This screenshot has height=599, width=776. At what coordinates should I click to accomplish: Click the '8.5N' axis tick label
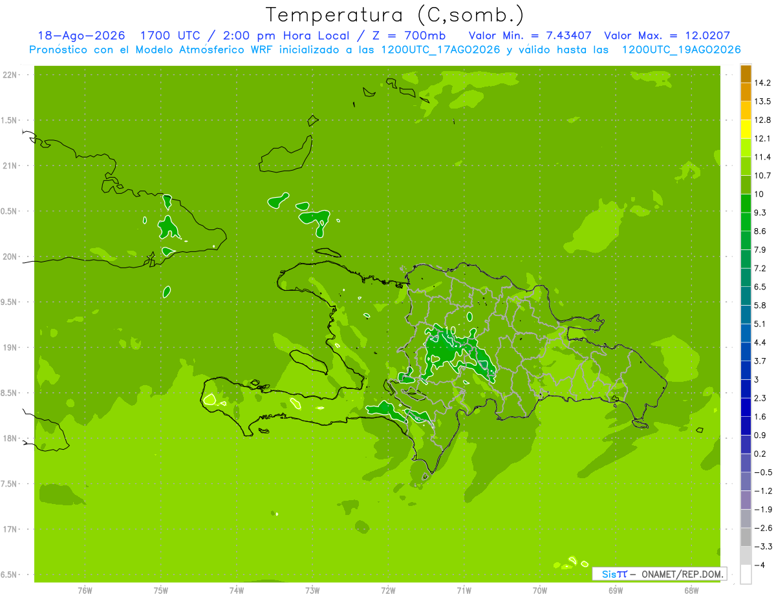point(10,393)
